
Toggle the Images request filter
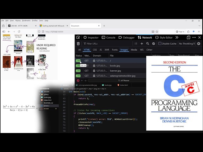pyautogui.click(x=124, y=50)
